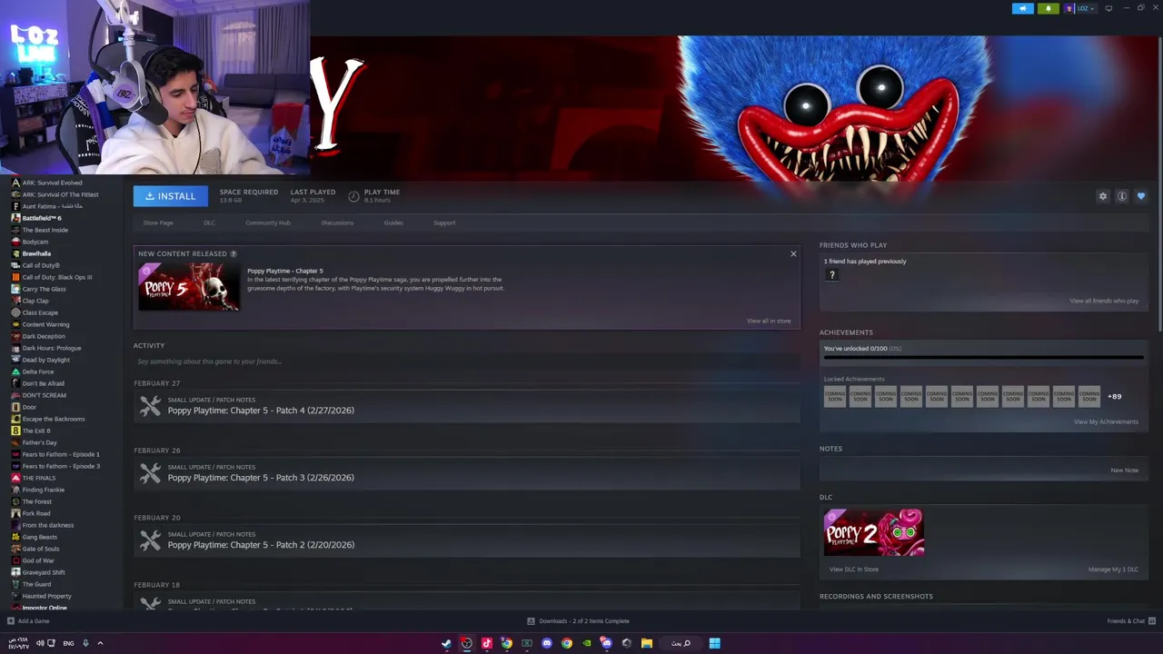Open the Store Page tab

[158, 223]
